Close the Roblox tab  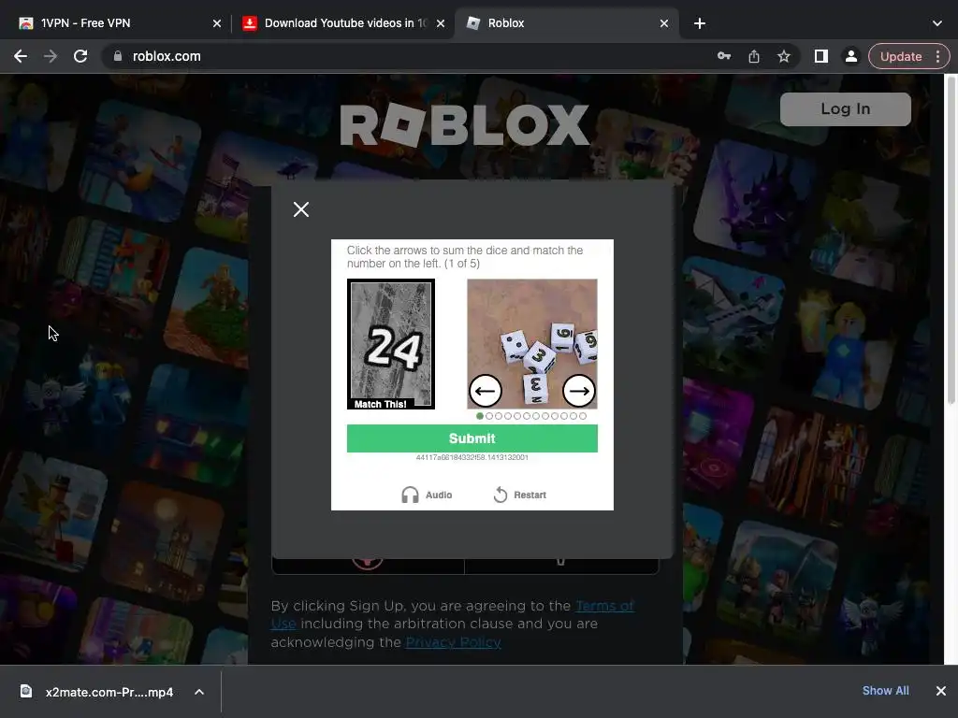pos(664,23)
